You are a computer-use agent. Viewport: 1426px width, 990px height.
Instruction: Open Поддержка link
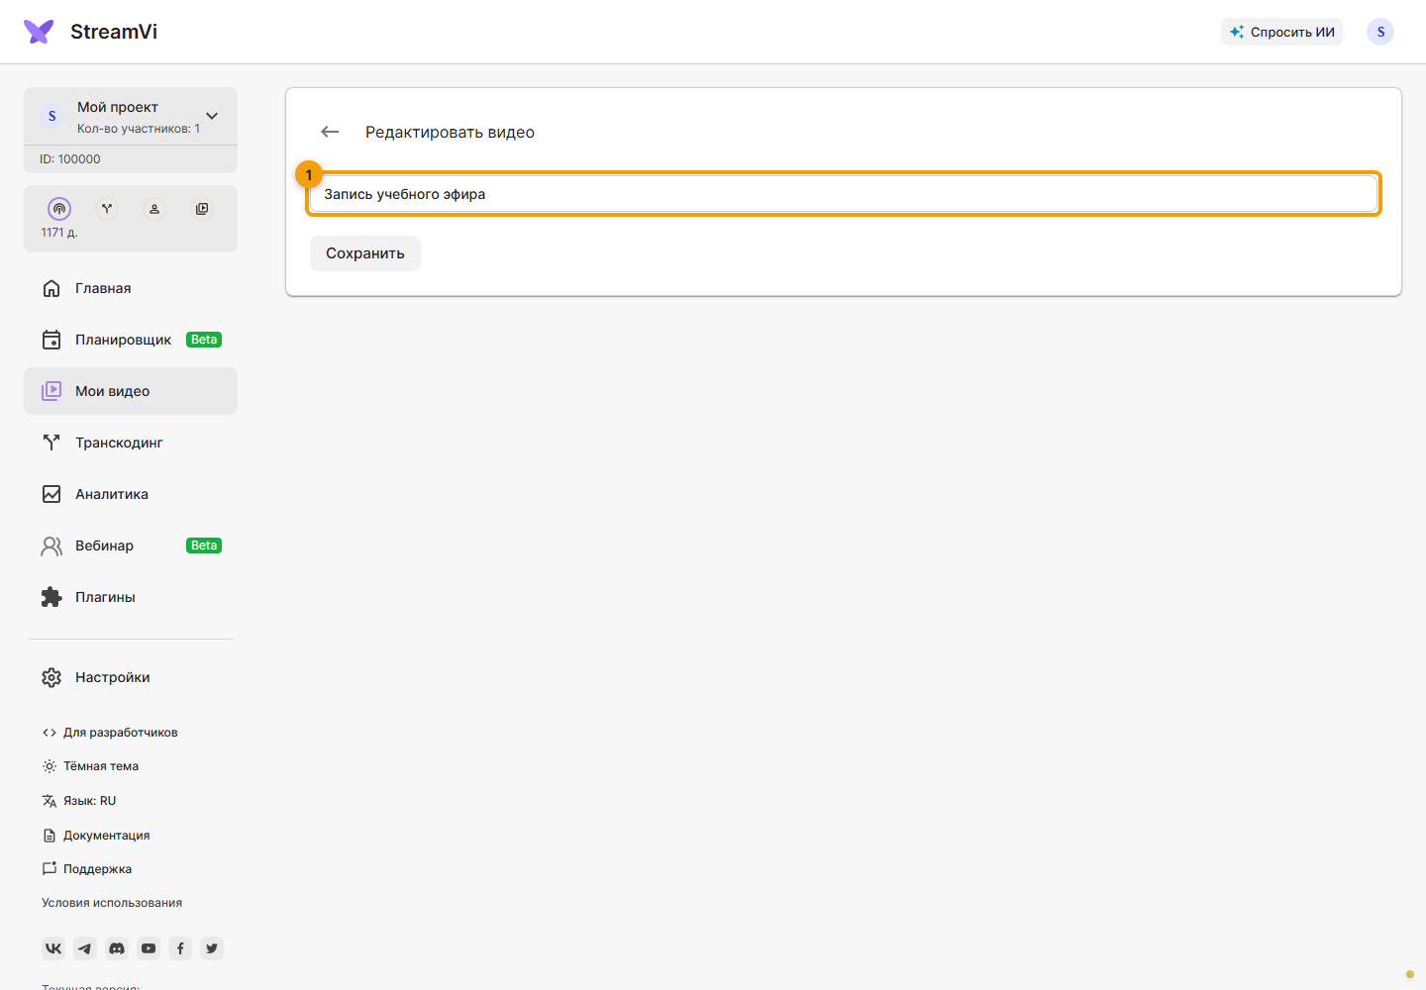coord(87,869)
